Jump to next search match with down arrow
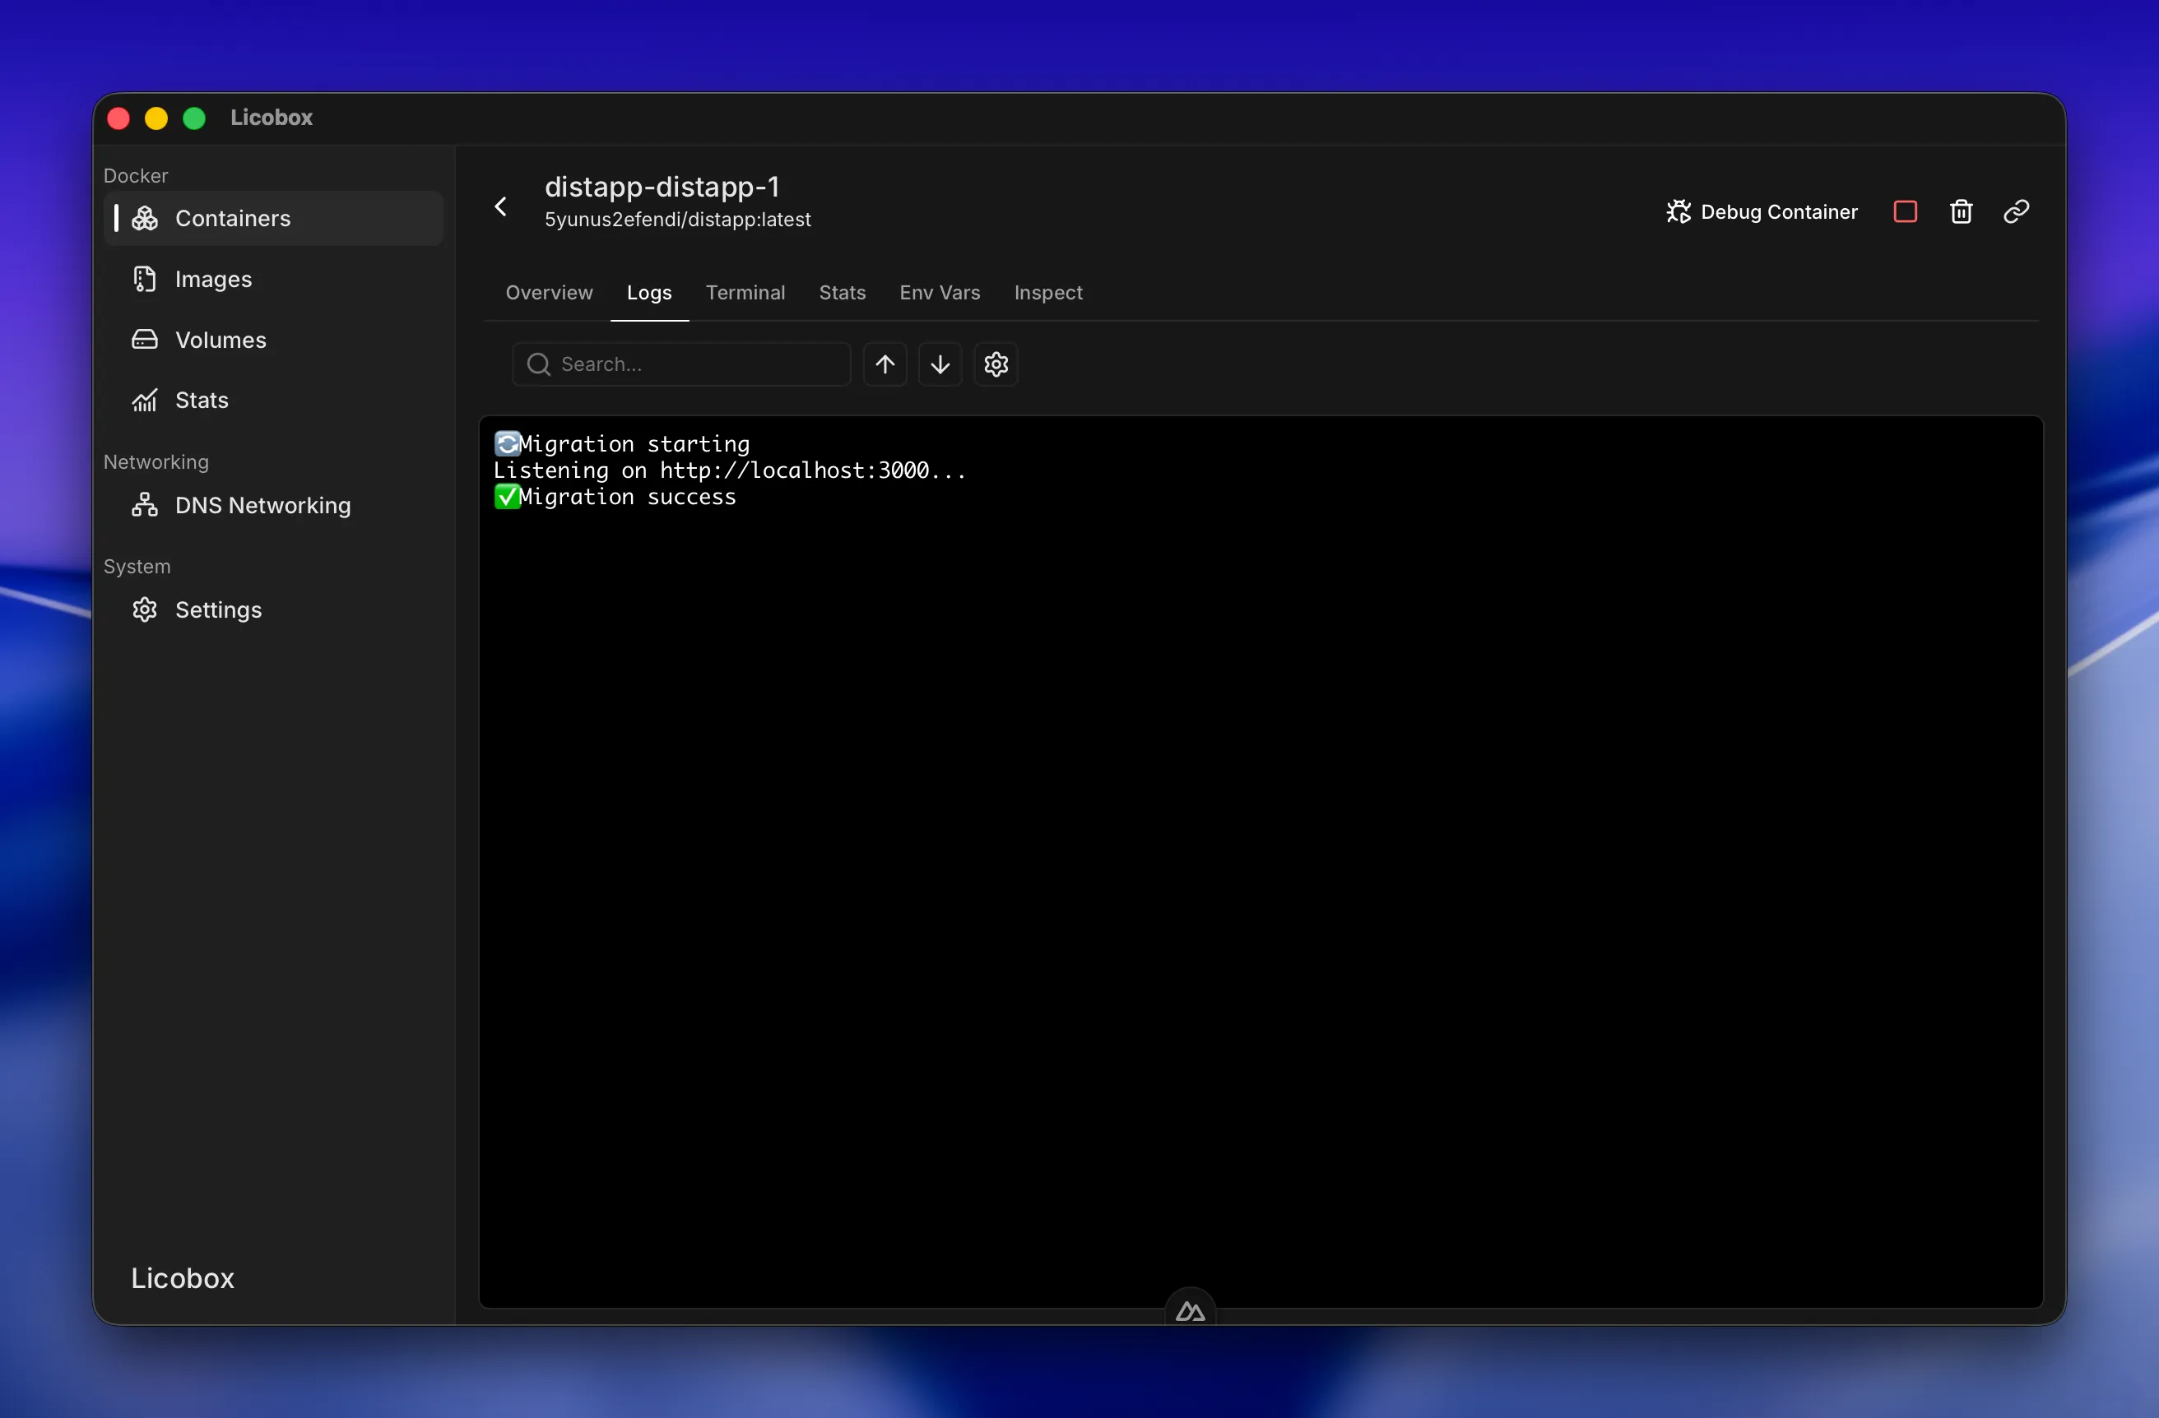Screen dimensions: 2159x1418 (x=940, y=364)
